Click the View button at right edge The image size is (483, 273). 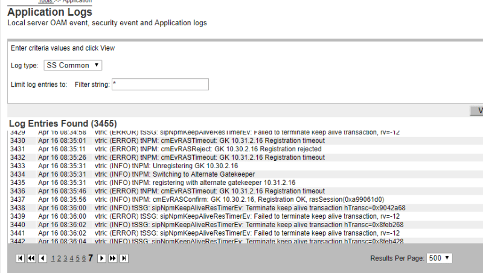click(477, 111)
